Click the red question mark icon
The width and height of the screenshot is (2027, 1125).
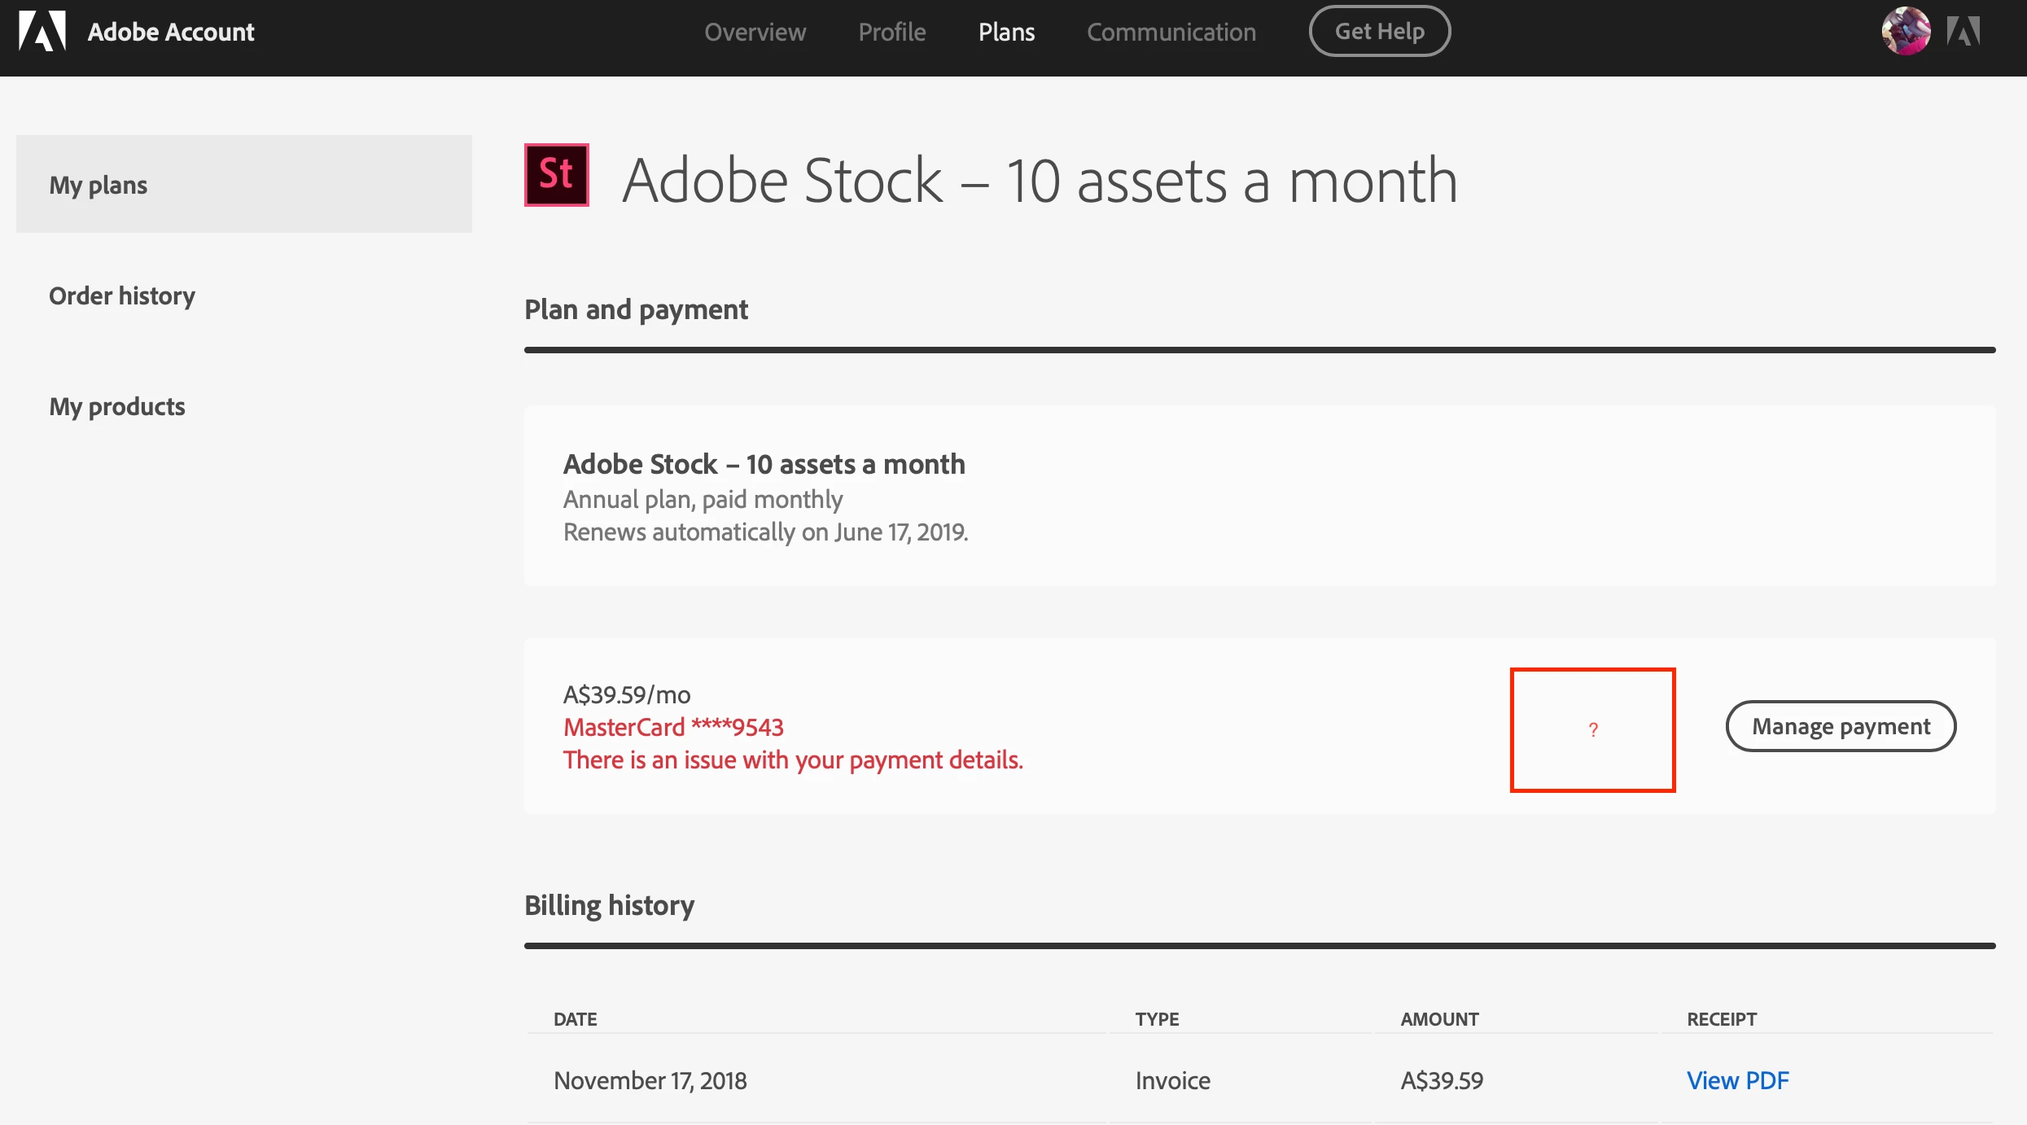(1593, 729)
